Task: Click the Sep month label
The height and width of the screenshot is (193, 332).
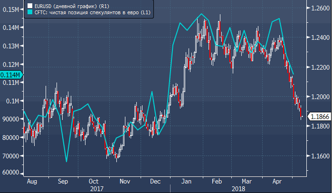Action: coord(63,181)
